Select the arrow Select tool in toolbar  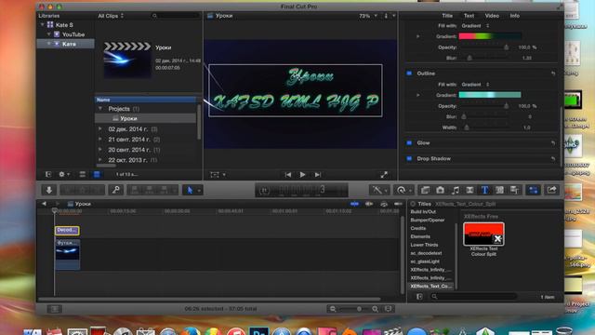point(190,190)
